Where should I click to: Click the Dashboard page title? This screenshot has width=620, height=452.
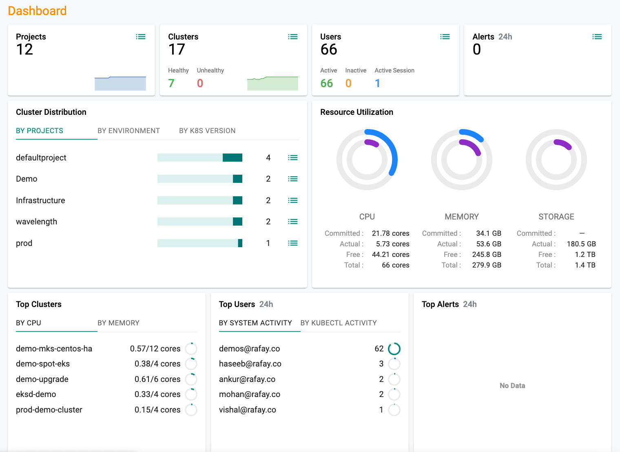tap(37, 11)
